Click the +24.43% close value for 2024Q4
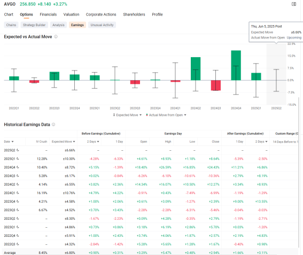Screen dimensions: 303x255 pyautogui.click(x=213, y=167)
